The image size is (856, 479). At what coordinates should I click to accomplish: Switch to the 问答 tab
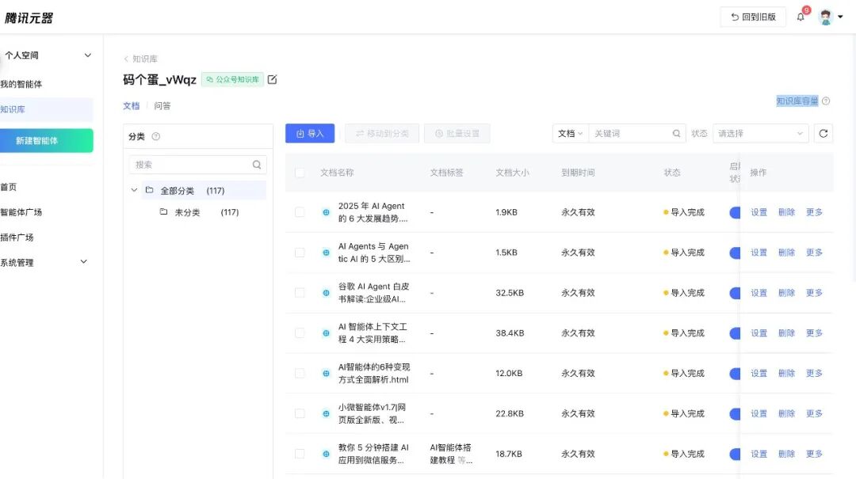tap(162, 106)
